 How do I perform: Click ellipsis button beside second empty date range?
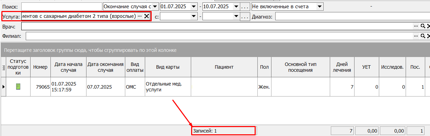[245, 16]
